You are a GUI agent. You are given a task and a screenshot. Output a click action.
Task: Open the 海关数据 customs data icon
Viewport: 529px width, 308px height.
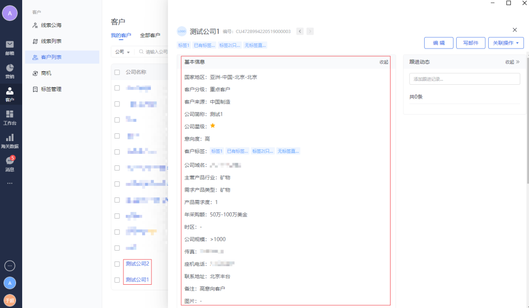click(x=10, y=140)
